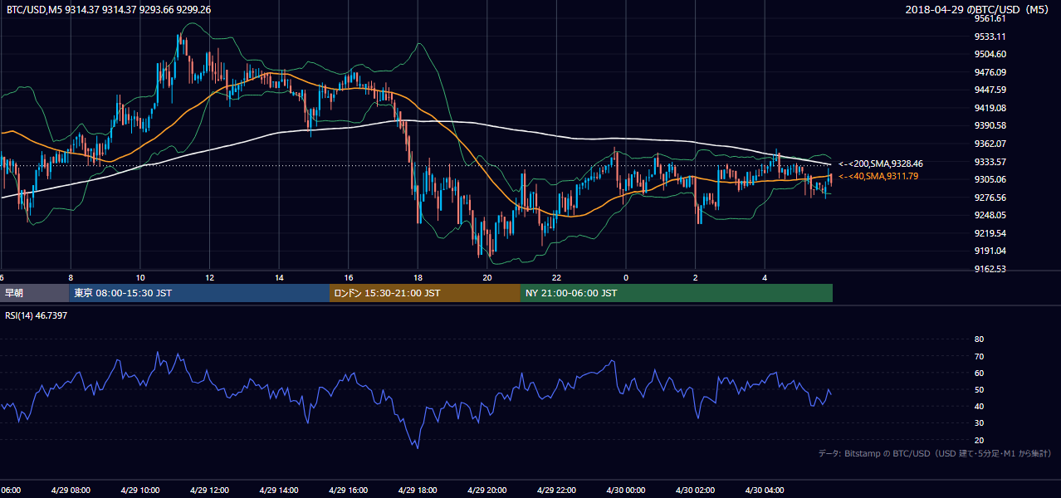This screenshot has height=498, width=1061.
Task: Click RSI scale level 50
Action: [979, 389]
